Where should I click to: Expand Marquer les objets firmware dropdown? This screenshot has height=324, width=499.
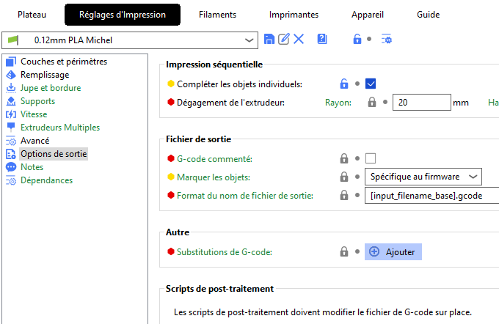(x=423, y=177)
